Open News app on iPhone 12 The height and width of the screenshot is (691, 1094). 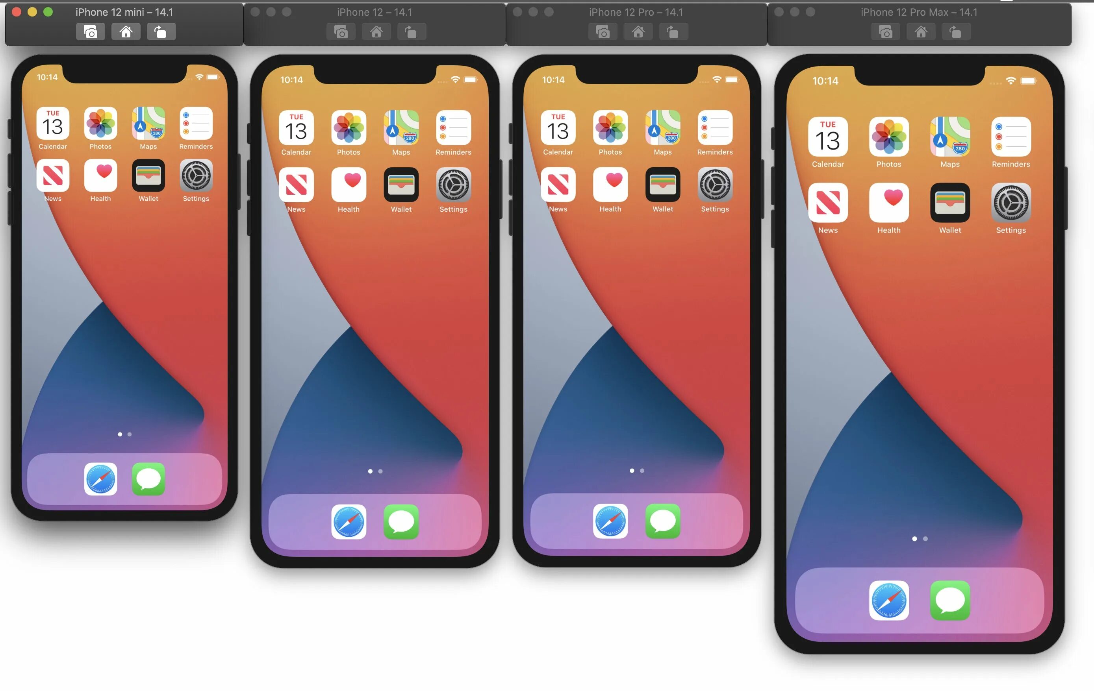coord(296,185)
